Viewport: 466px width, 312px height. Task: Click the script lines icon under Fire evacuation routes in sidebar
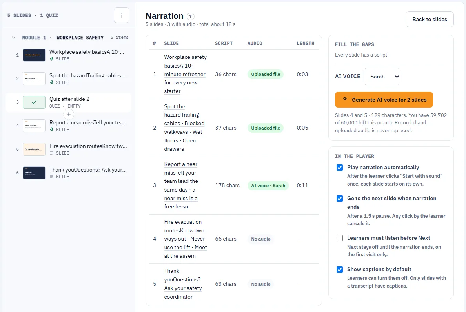(x=52, y=153)
